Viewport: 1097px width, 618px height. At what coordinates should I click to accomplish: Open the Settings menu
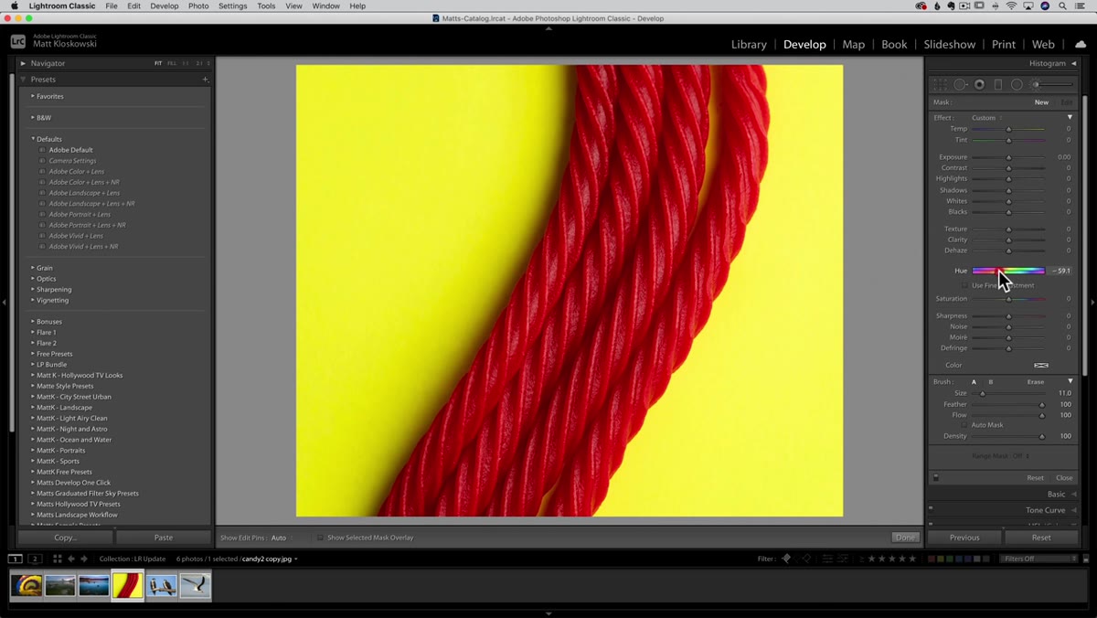pos(232,5)
